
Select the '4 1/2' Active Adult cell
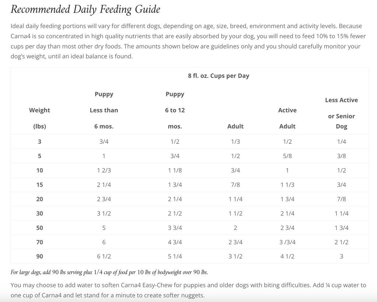pos(287,256)
